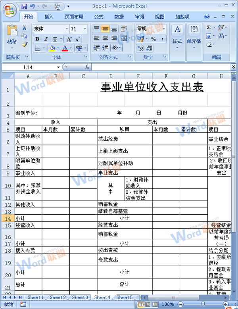The width and height of the screenshot is (238, 309).
Task: Open Customize Quick Access Toolbar arrow
Action: pos(68,6)
